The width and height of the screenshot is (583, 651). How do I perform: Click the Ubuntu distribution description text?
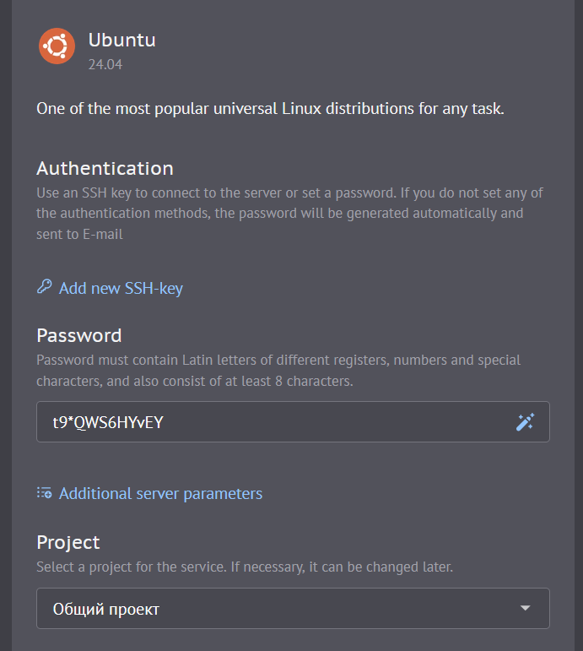click(270, 109)
